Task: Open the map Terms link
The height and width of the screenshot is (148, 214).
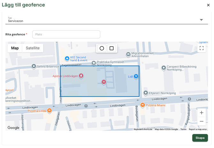Action: tap(183, 129)
